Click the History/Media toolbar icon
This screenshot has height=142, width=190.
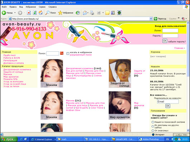[78, 13]
